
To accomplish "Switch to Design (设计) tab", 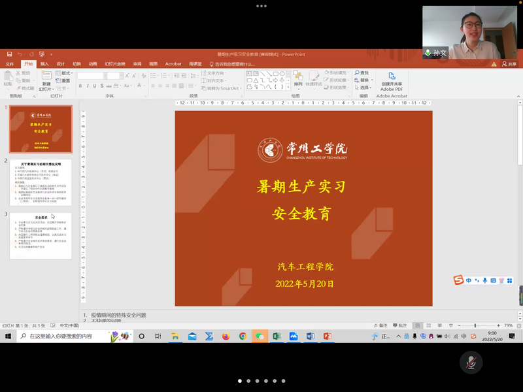I will click(61, 64).
